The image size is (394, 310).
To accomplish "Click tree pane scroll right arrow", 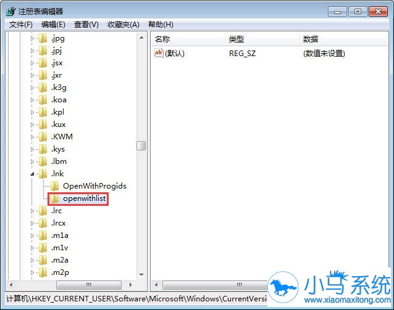I will tap(130, 285).
